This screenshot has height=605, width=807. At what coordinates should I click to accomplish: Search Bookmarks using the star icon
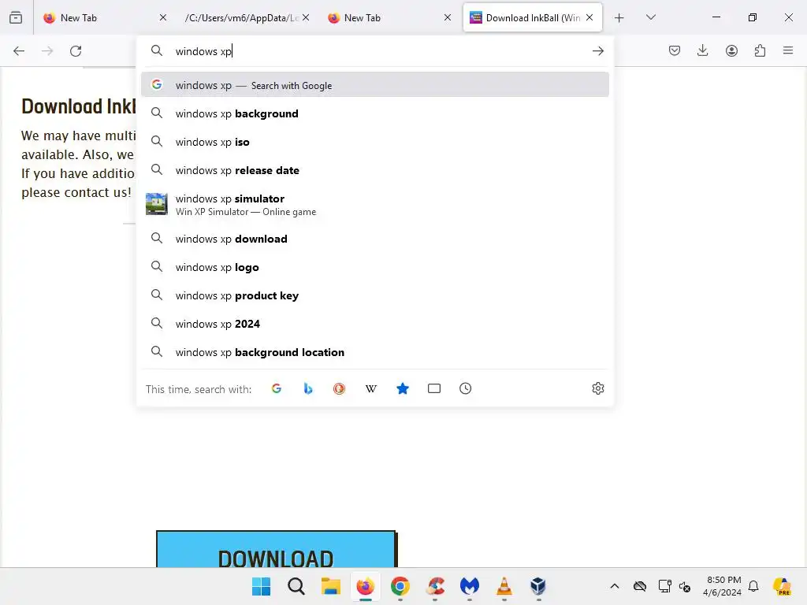tap(403, 388)
